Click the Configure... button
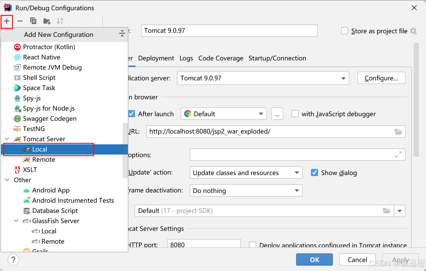 click(381, 78)
